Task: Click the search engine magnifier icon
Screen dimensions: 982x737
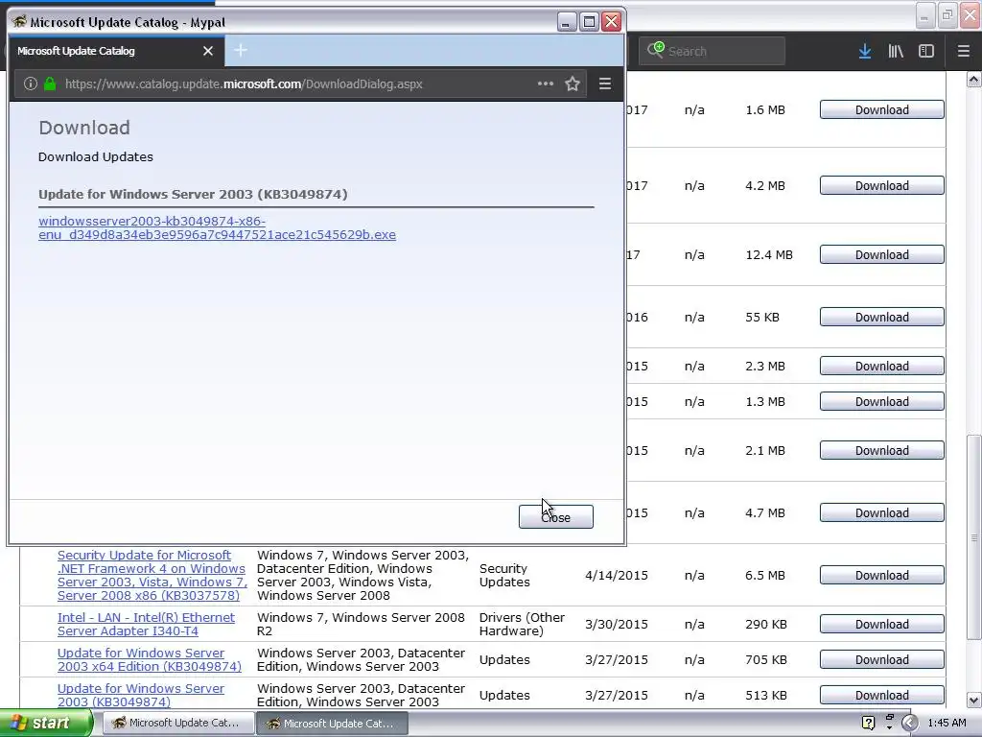Action: point(655,50)
